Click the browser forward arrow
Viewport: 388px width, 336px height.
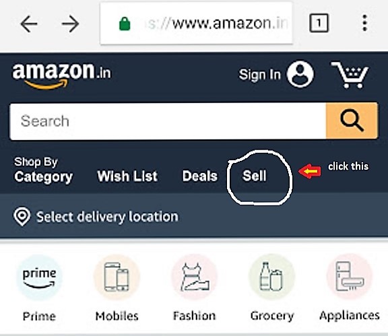(x=70, y=24)
